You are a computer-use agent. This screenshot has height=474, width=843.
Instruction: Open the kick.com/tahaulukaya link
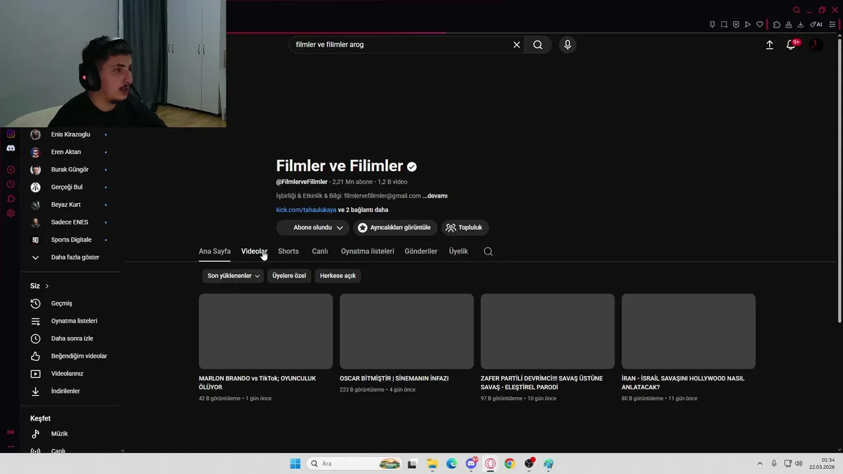[306, 210]
